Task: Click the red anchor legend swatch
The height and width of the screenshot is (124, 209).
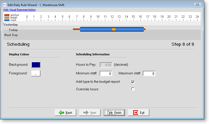Action: [x=7, y=15]
